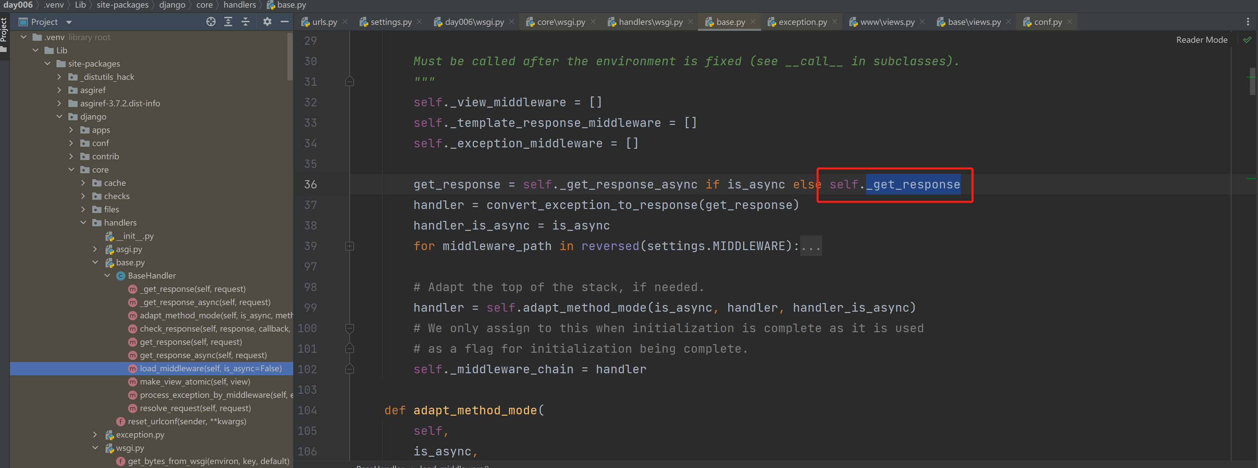Click day006 in the breadcrumb path
Viewport: 1258px width, 468px height.
(18, 5)
